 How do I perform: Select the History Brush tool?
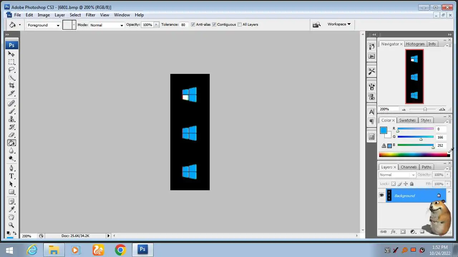click(x=11, y=127)
